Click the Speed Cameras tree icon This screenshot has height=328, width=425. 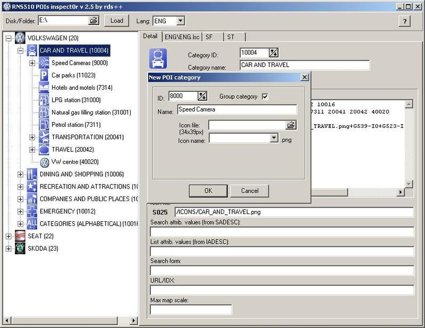tap(44, 63)
